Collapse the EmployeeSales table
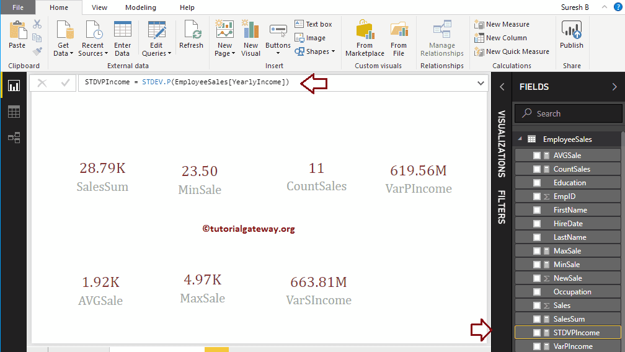This screenshot has width=625, height=352. click(x=520, y=139)
